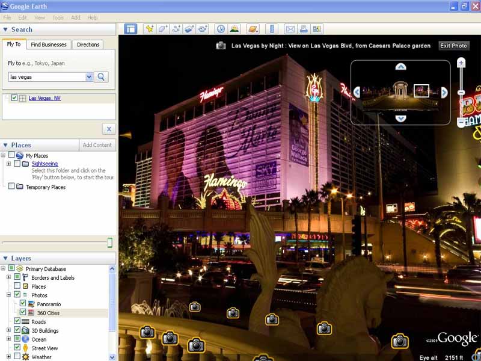The width and height of the screenshot is (481, 361).
Task: Zoom in with the plus button
Action: 461,63
